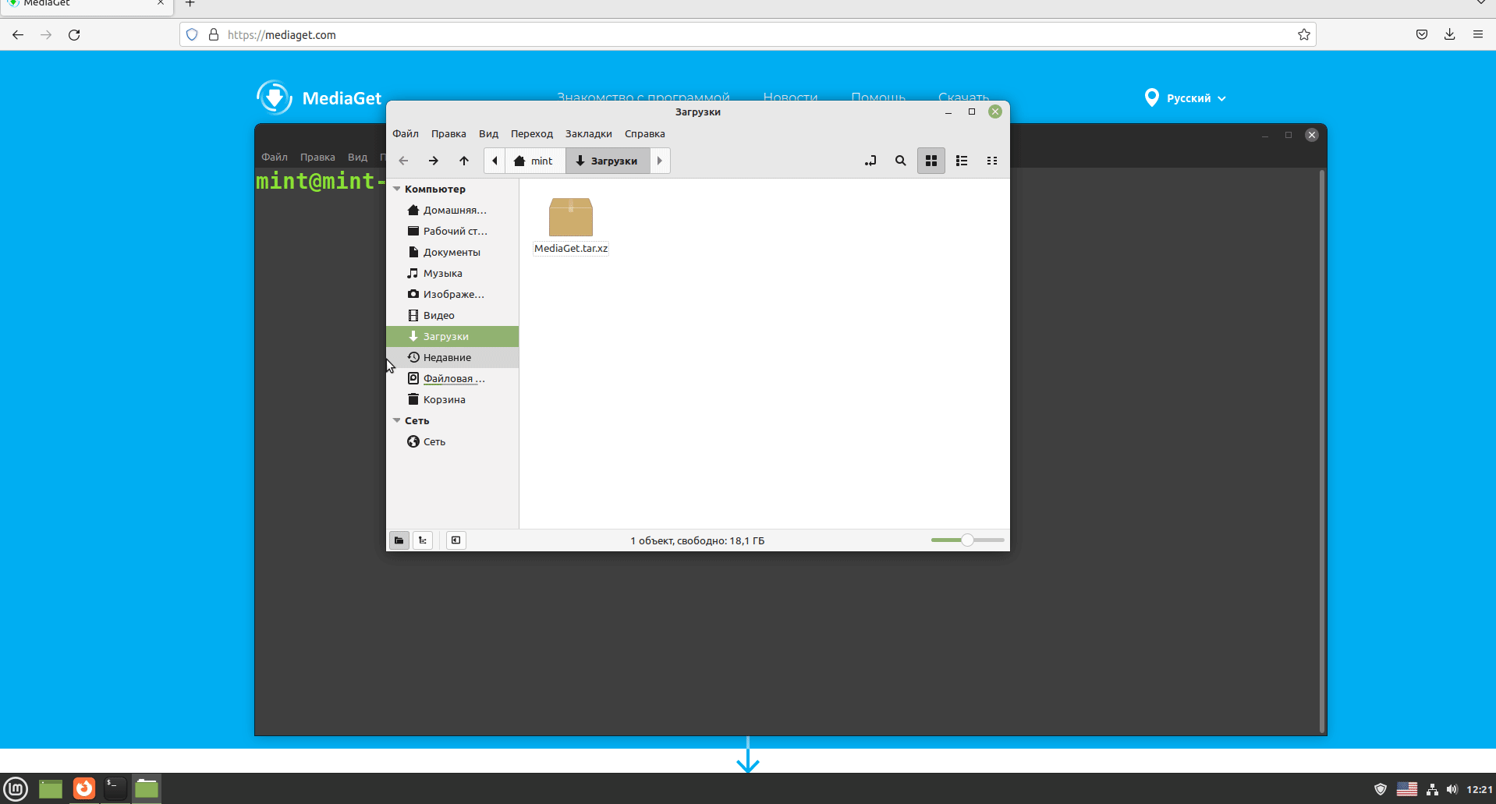The height and width of the screenshot is (804, 1496).
Task: Go up to parent folder
Action: (x=464, y=161)
